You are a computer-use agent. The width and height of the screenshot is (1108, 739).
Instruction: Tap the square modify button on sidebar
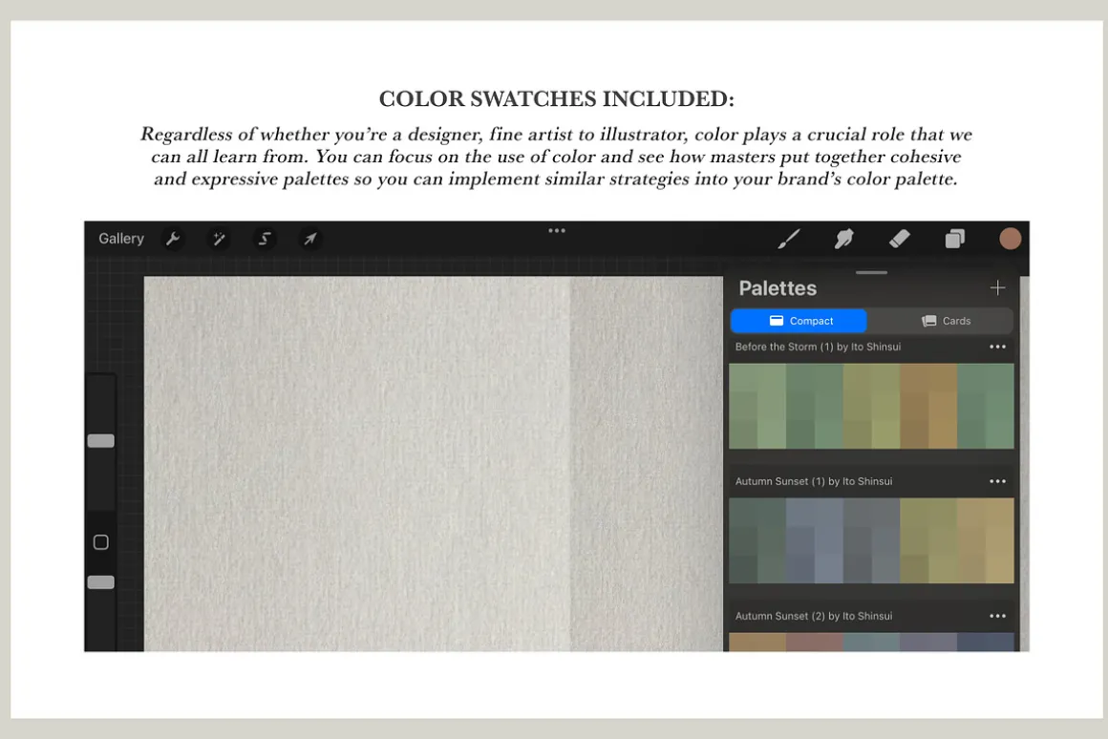(101, 542)
